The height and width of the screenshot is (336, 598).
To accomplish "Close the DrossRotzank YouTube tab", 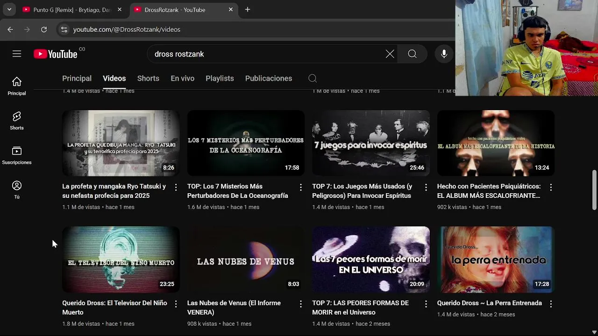I will [x=231, y=9].
